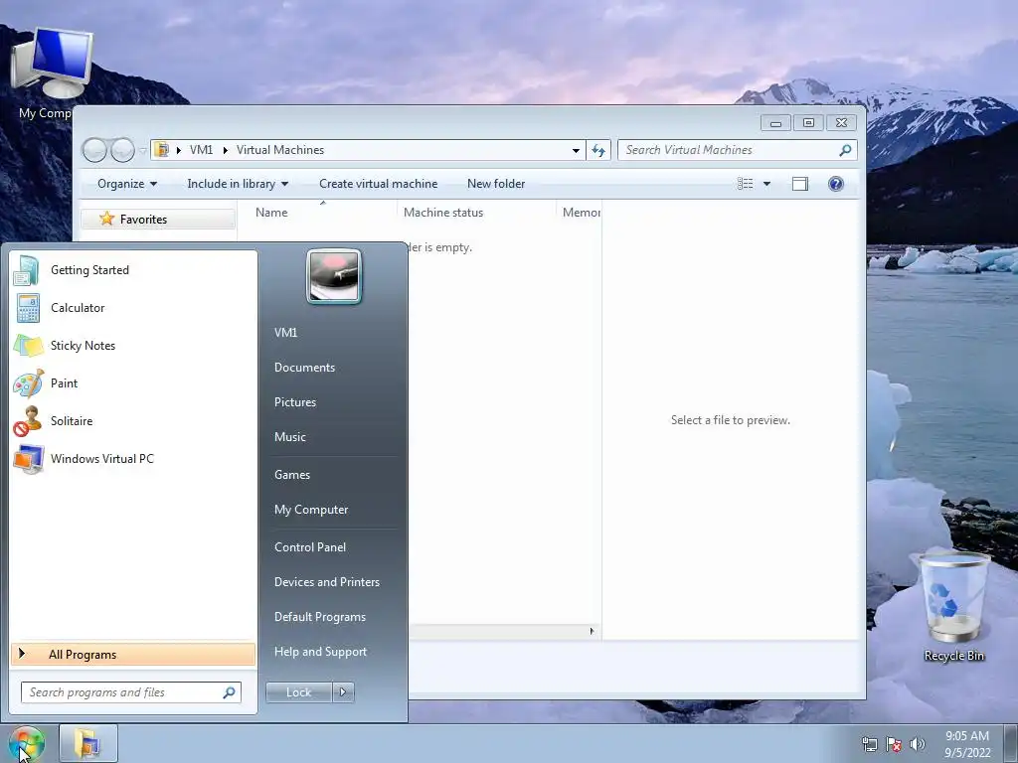Open Default Programs
The height and width of the screenshot is (763, 1018).
point(319,617)
